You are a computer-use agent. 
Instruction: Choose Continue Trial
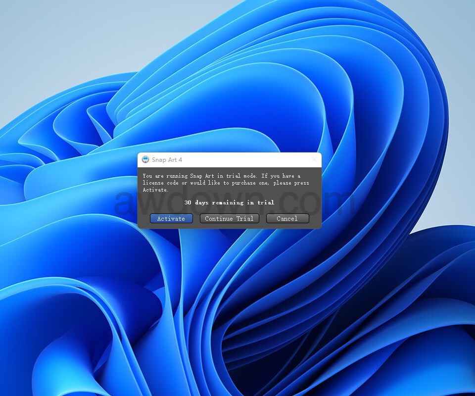tap(229, 218)
